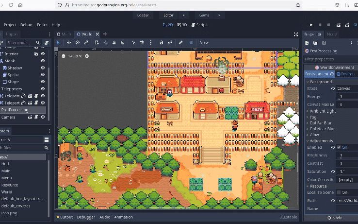
Task: Enable the Local To Scene checkbox
Action: (339, 193)
